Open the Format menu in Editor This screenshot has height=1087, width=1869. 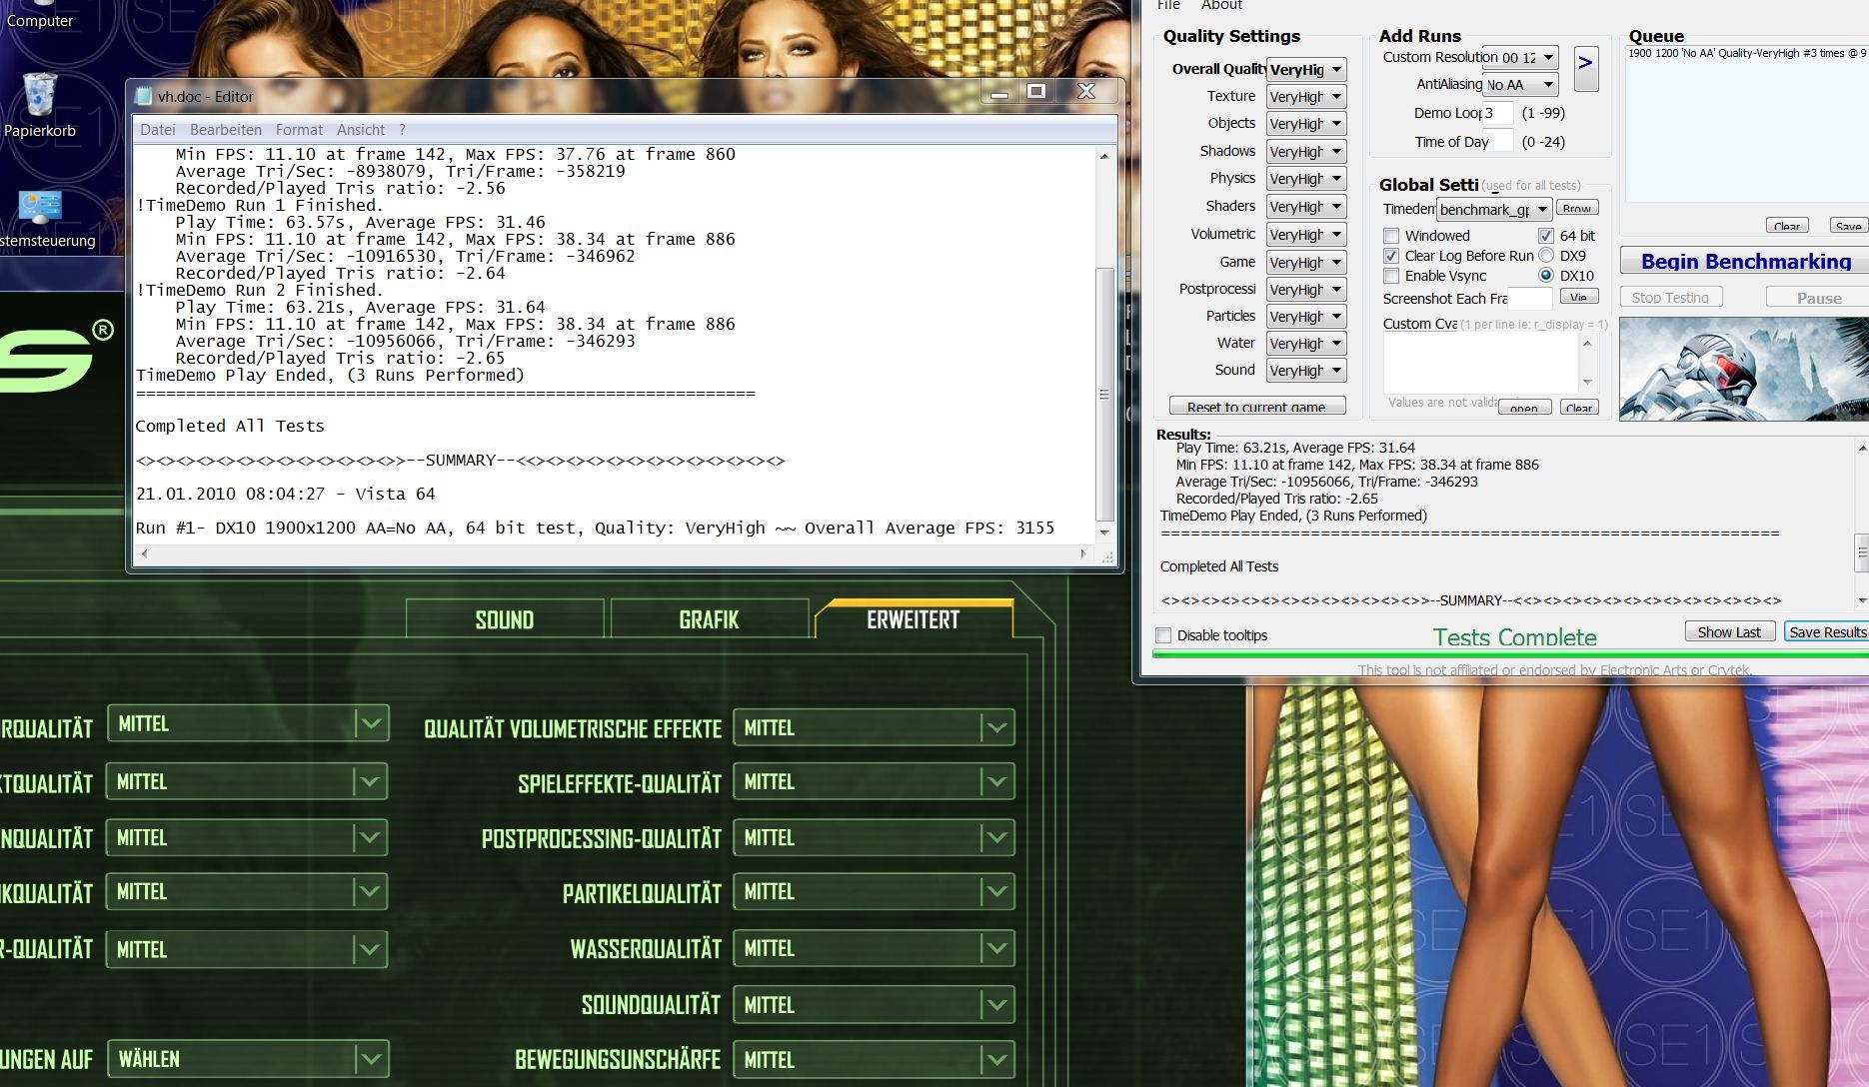pyautogui.click(x=299, y=130)
